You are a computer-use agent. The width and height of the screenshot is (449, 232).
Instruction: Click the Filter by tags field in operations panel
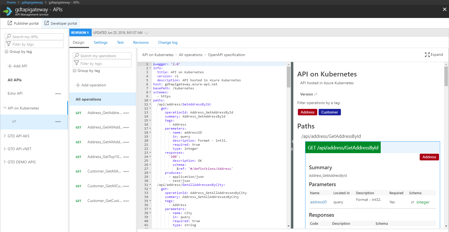pyautogui.click(x=102, y=63)
